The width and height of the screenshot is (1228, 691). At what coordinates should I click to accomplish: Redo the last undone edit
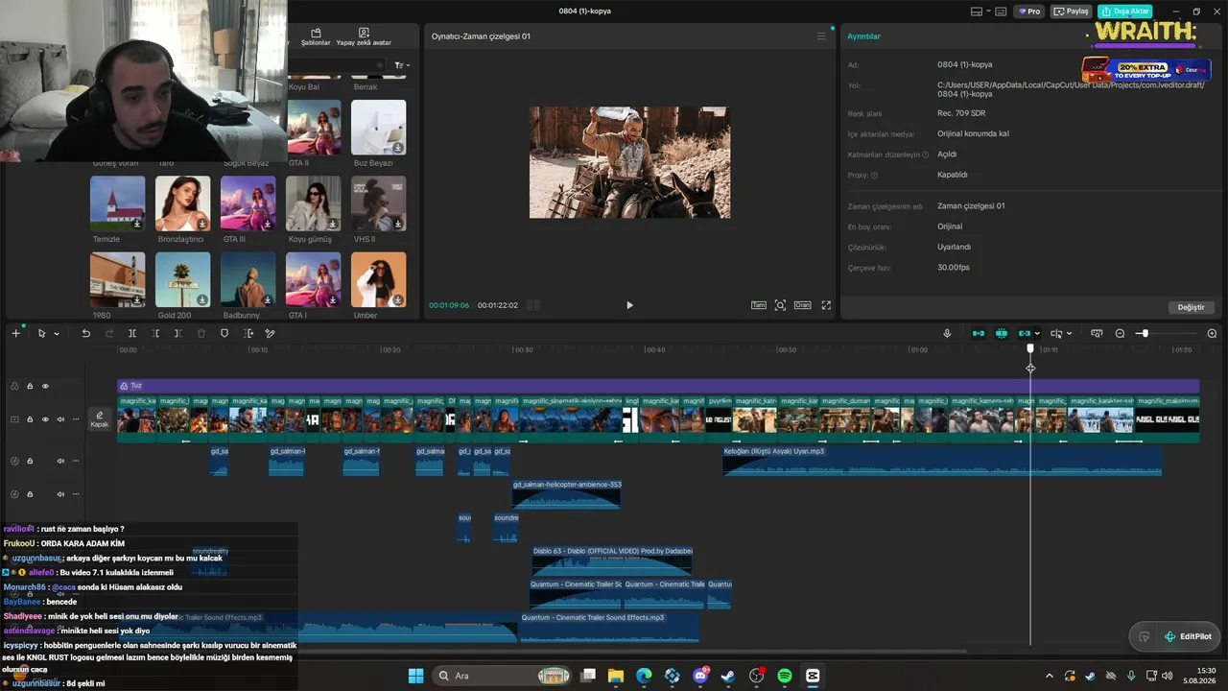tap(108, 333)
